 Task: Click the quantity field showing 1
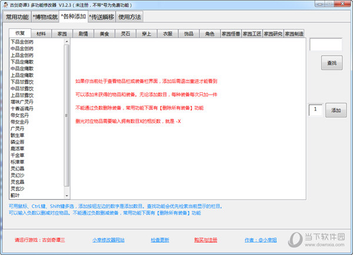(x=316, y=110)
